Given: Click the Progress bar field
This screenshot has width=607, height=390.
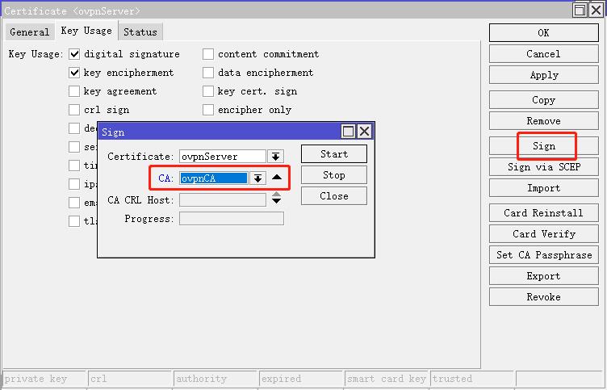Looking at the screenshot, I should point(231,219).
